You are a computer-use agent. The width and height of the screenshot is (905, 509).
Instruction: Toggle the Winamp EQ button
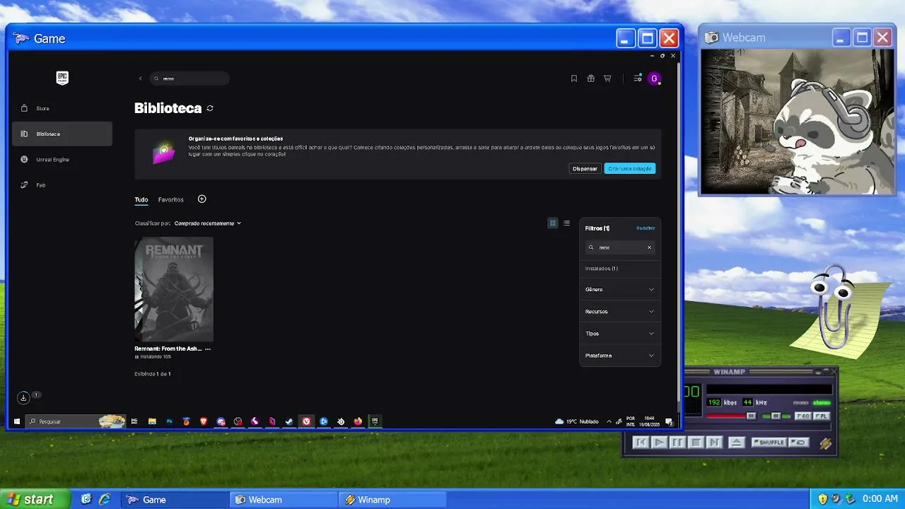point(803,416)
